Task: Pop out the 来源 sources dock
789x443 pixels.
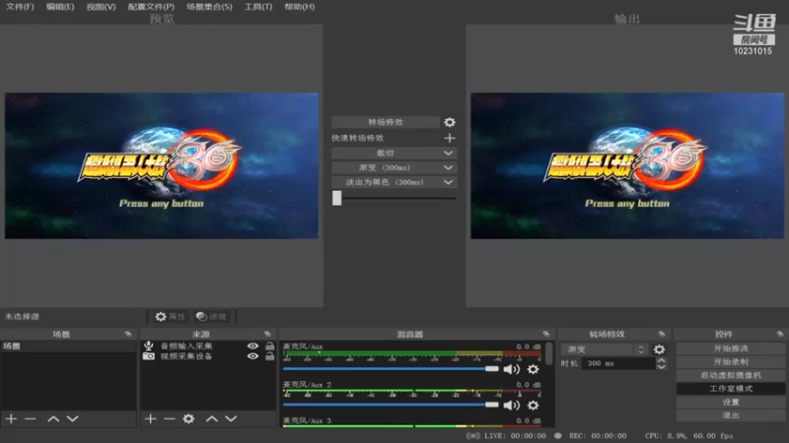Action: point(267,334)
